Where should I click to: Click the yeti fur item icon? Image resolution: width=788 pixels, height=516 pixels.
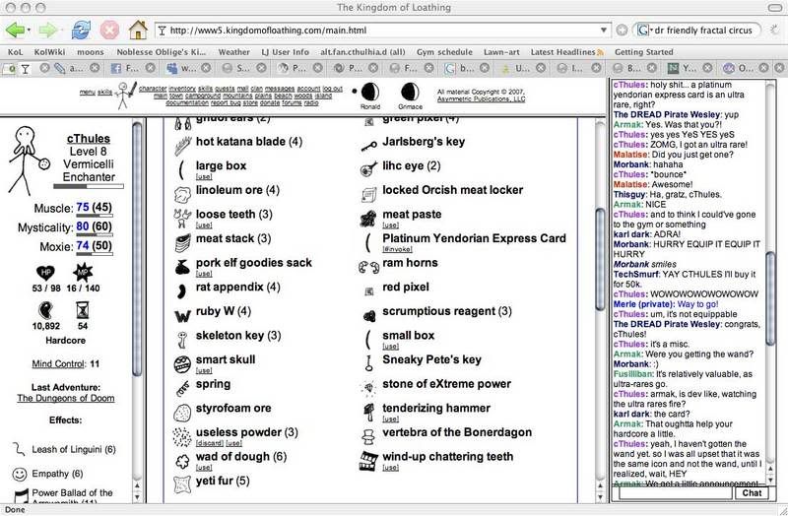pos(182,484)
